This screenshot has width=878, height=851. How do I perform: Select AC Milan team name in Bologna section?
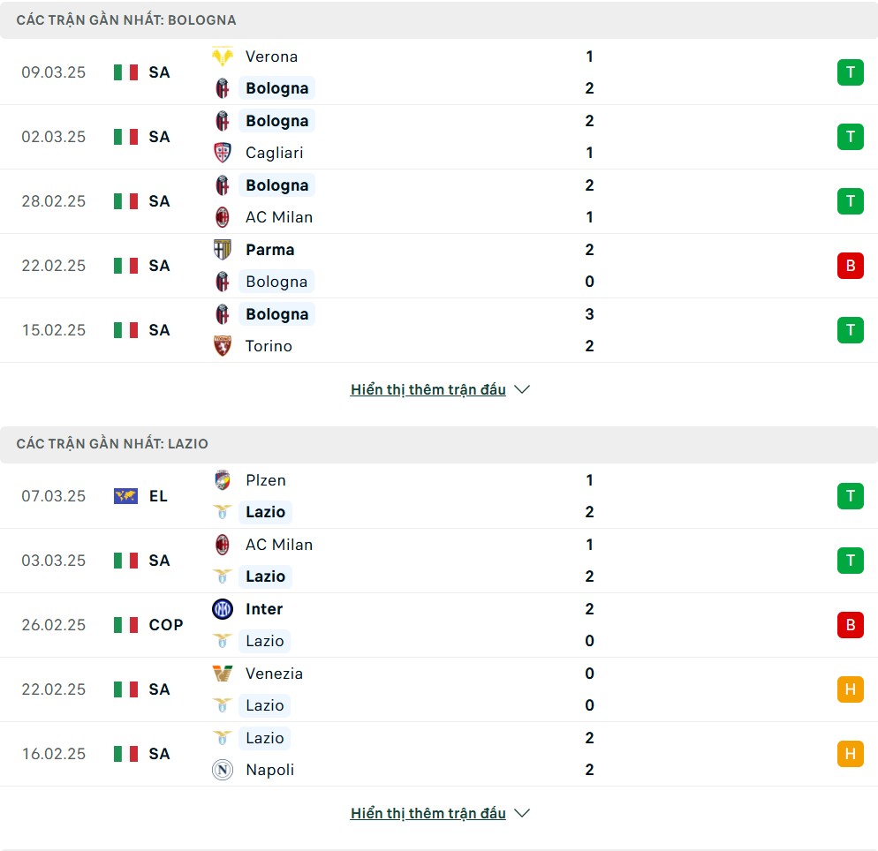(279, 217)
